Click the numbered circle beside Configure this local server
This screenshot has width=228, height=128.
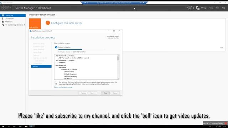(x=48, y=23)
